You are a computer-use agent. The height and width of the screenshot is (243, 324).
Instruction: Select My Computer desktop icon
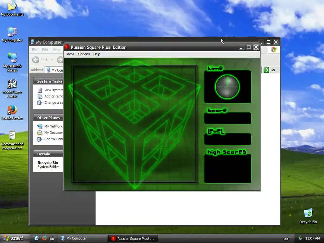12,35
